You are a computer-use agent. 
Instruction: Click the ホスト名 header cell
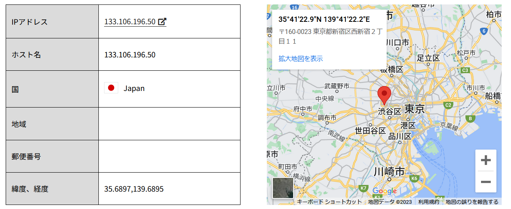52,55
